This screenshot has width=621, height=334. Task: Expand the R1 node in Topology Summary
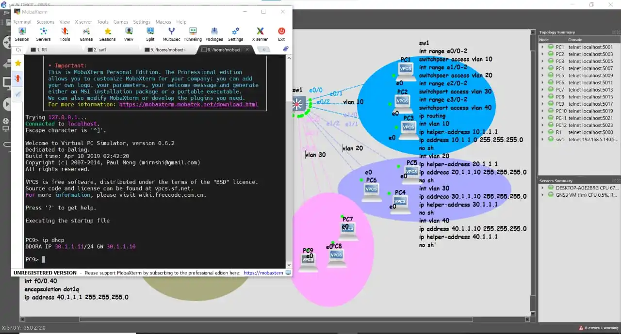click(x=543, y=132)
